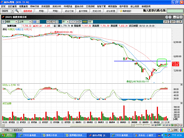Click the 期間 300 input field
The image size is (184, 138).
[x=90, y=22]
